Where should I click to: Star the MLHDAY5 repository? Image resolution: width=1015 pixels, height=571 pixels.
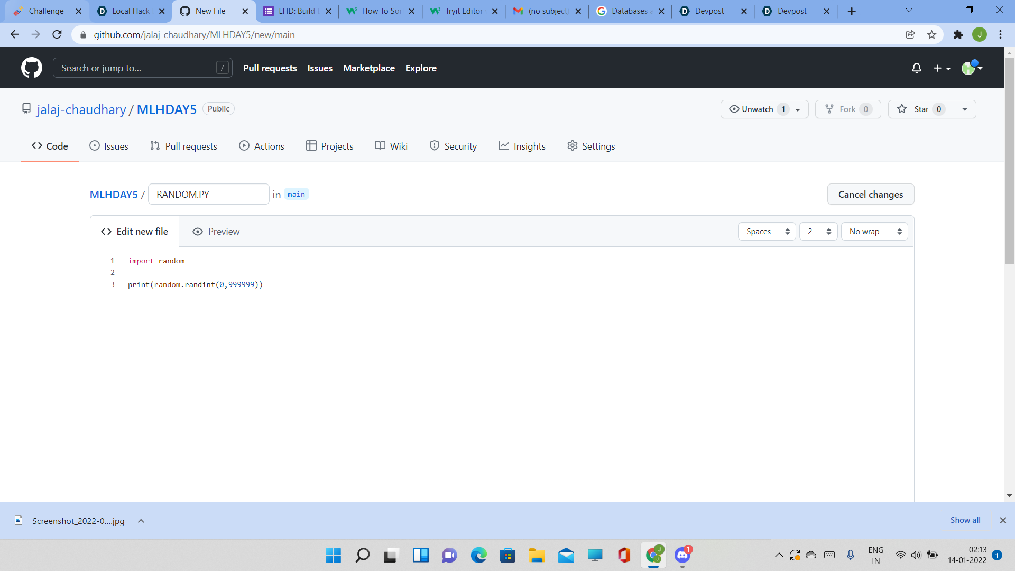(920, 109)
